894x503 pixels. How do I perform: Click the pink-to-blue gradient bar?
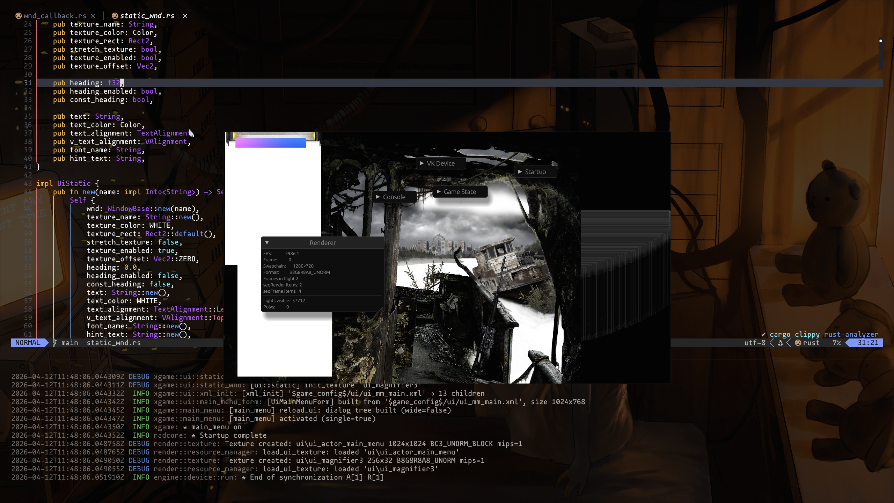(x=271, y=143)
